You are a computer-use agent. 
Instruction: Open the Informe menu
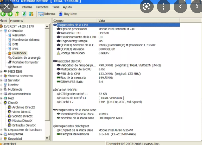(27, 7)
